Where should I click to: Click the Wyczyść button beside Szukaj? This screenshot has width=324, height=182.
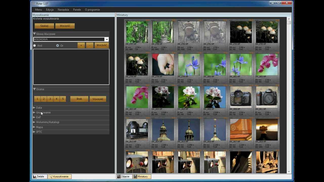click(x=65, y=26)
